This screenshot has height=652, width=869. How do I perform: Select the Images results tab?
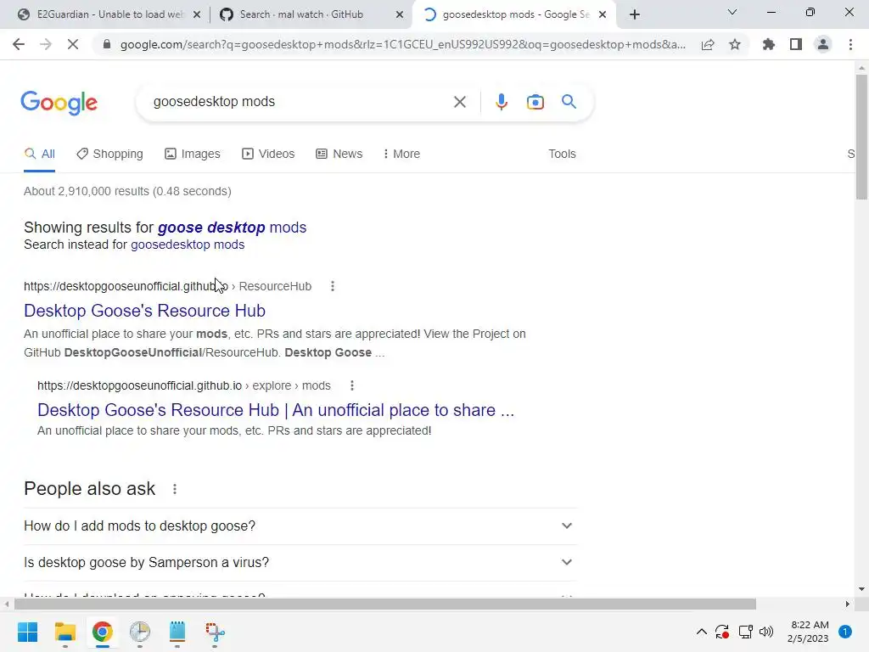[x=193, y=154]
